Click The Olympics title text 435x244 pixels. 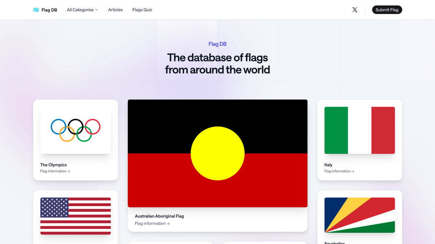(x=54, y=165)
